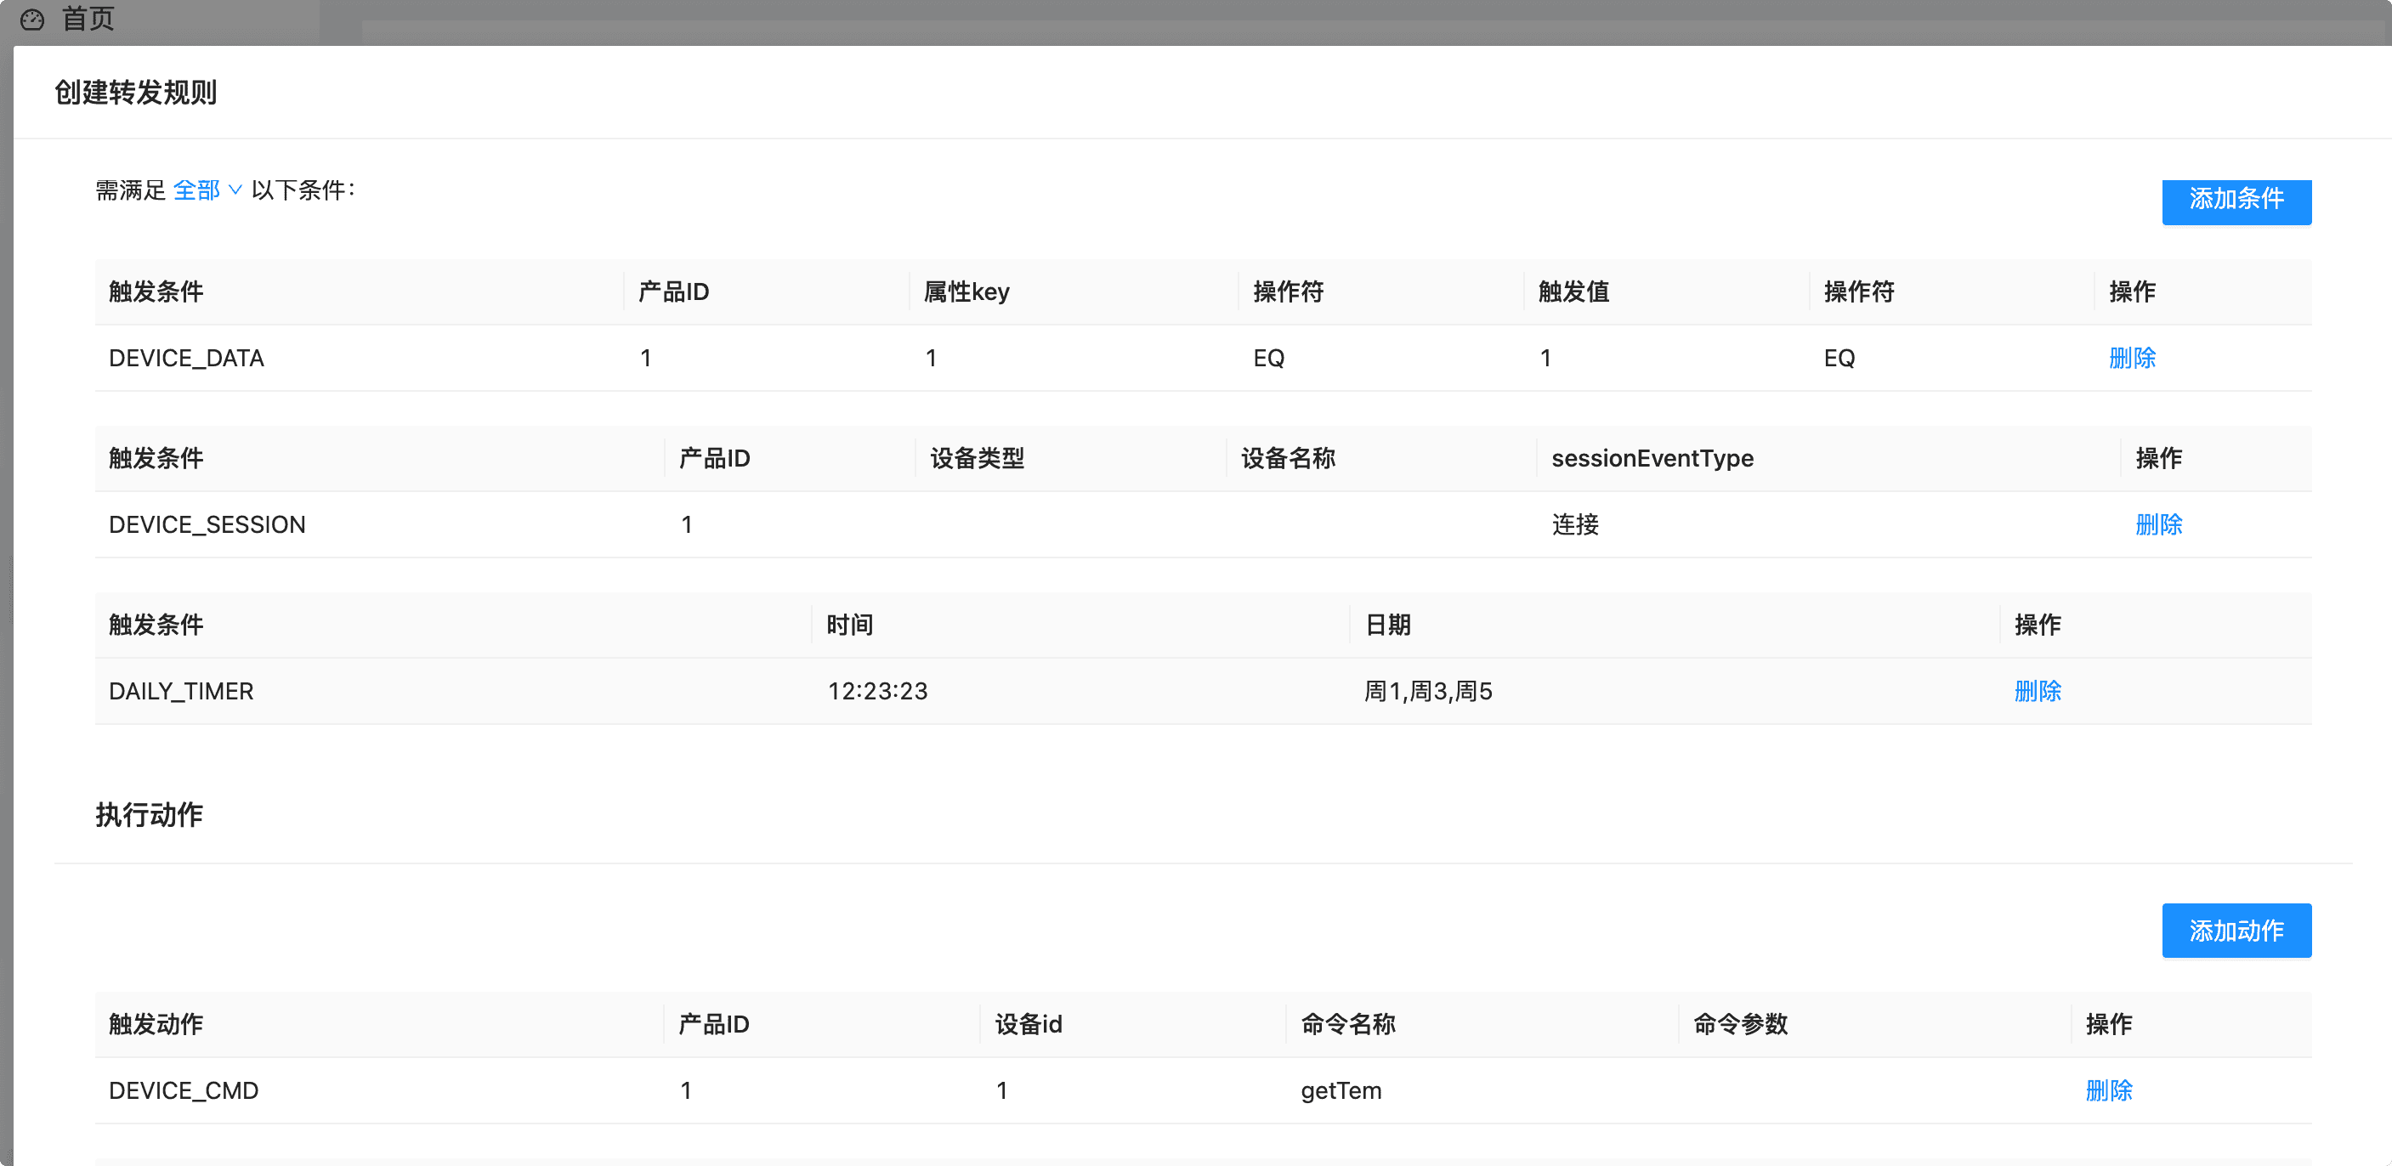Delete the DEVICE_DATA condition row
The height and width of the screenshot is (1166, 2392).
click(2132, 359)
